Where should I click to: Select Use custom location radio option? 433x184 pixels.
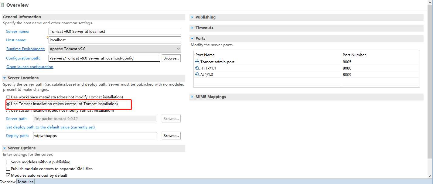[8, 111]
